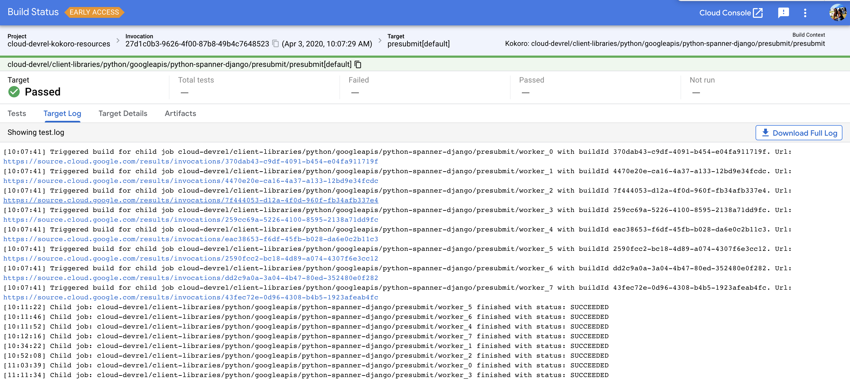Follow the worker_7 invocation link 43fec72e
Screen dimensions: 850x383
point(191,297)
